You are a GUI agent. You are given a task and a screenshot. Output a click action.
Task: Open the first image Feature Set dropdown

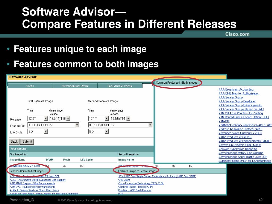click(53, 125)
